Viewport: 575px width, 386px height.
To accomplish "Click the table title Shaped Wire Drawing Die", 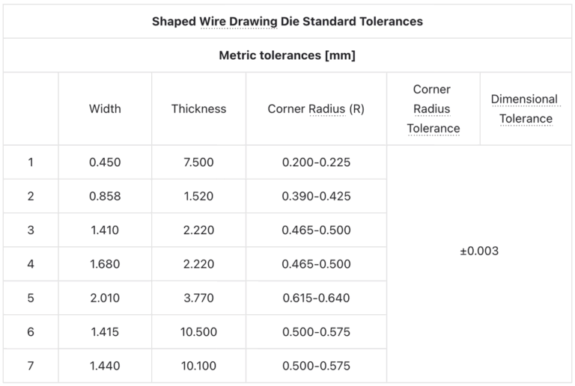I will pyautogui.click(x=287, y=21).
